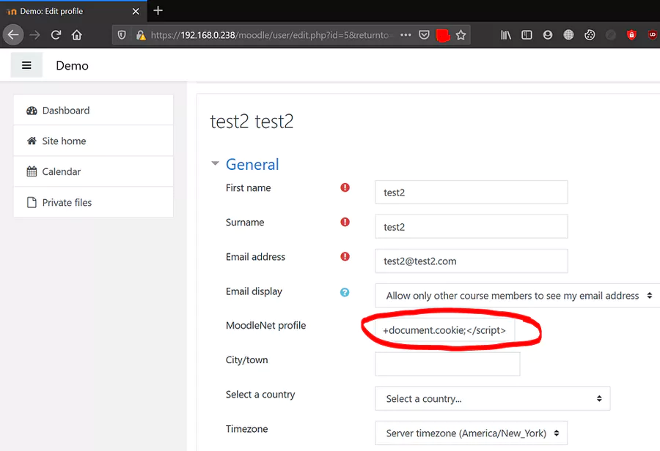Open the Timezone dropdown
Viewport: 660px width, 451px height.
click(471, 433)
